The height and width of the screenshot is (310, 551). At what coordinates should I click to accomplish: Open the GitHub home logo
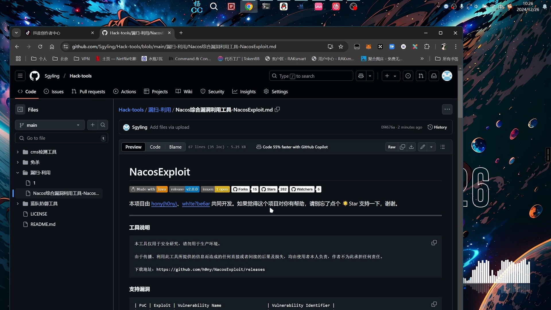coord(35,76)
